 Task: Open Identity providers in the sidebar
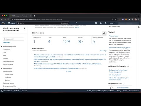[x=9, y=61]
